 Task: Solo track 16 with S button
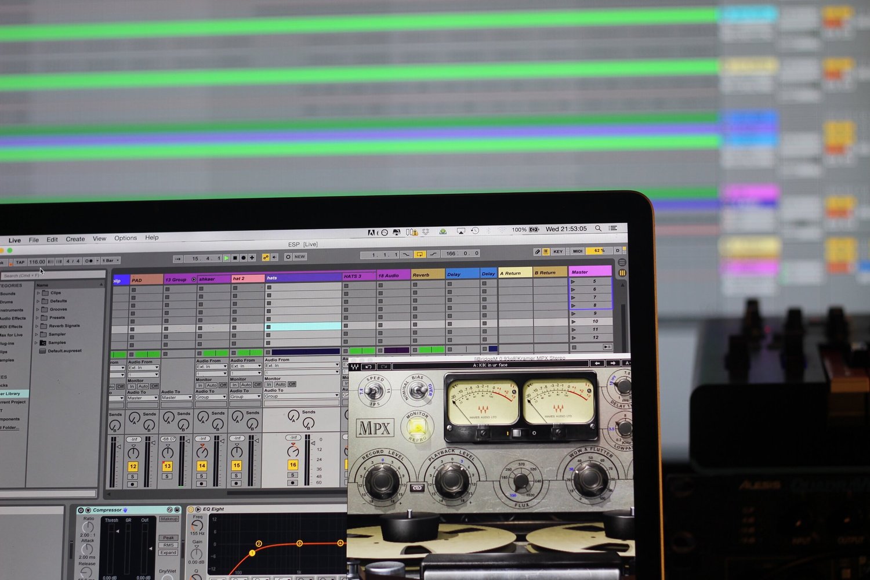293,474
